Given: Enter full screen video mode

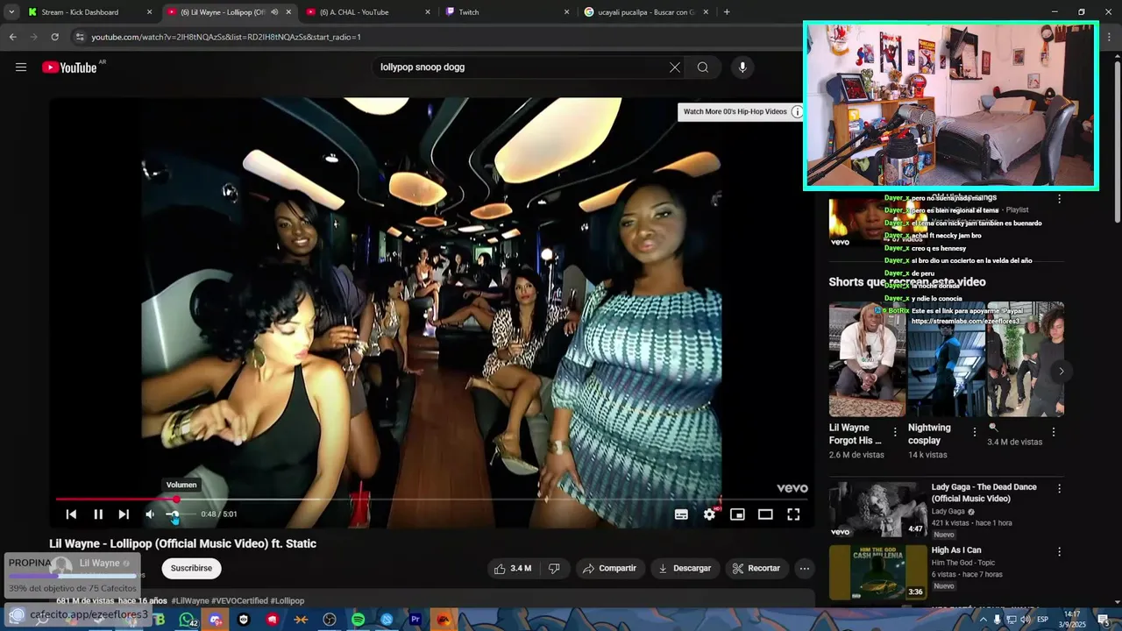Looking at the screenshot, I should coord(793,514).
